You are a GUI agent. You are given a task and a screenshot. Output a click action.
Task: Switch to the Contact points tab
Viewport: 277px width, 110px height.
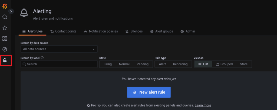63,31
